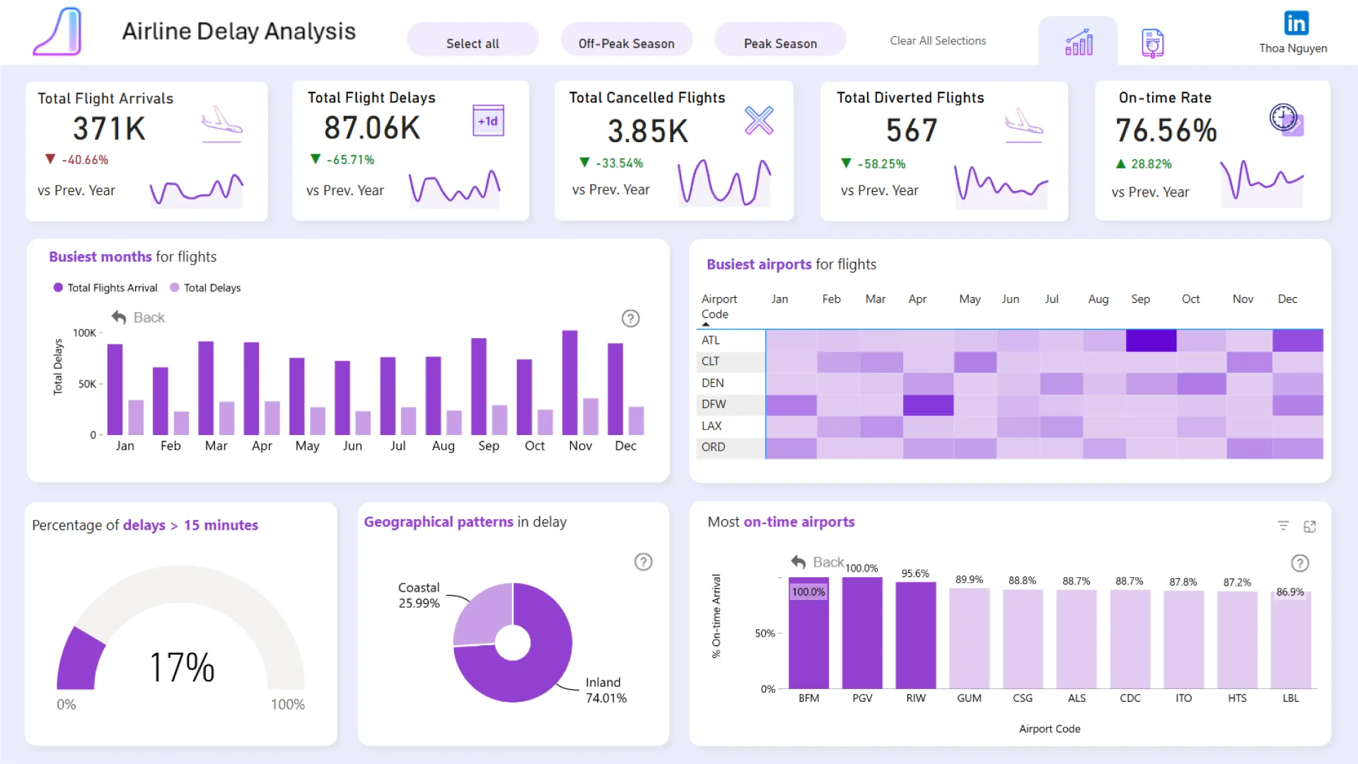This screenshot has width=1358, height=764.
Task: Open help icon on Busiest months chart
Action: click(630, 318)
